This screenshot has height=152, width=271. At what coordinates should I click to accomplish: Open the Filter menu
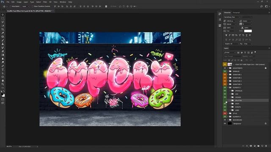point(45,2)
